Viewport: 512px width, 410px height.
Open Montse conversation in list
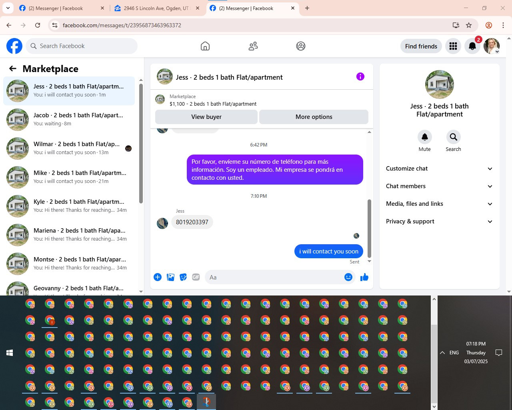[69, 264]
